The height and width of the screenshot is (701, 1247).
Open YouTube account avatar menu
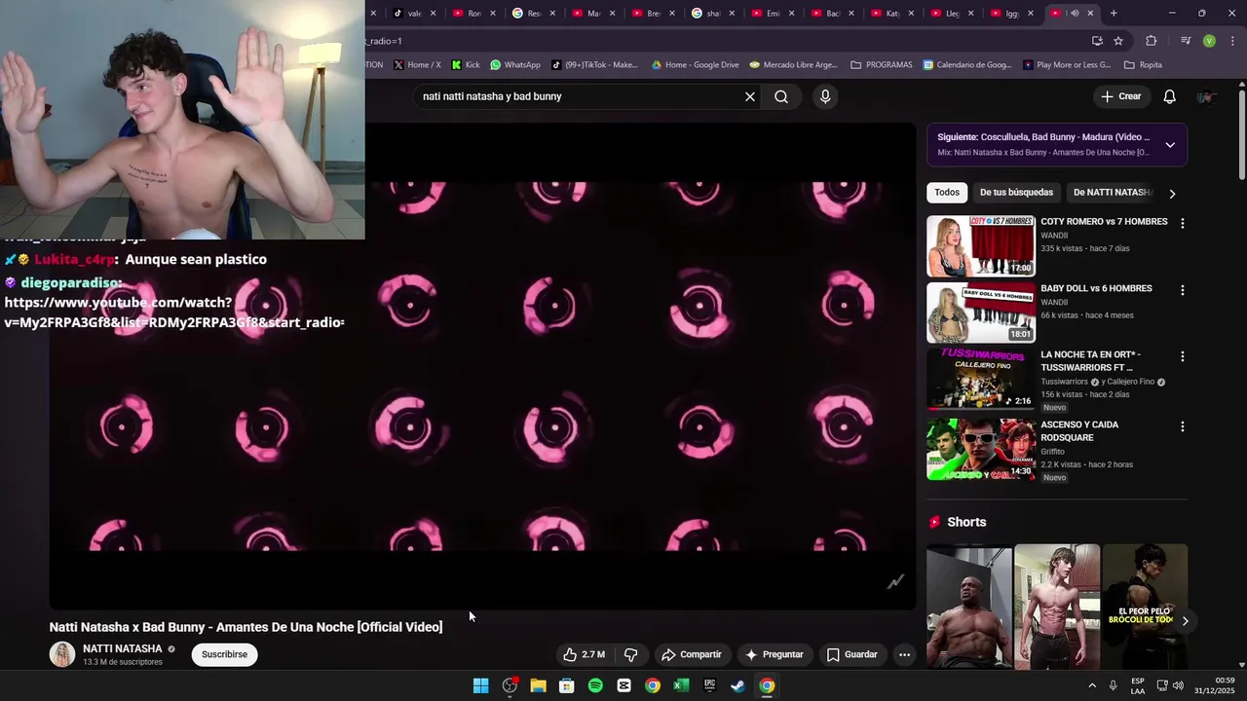(1206, 96)
